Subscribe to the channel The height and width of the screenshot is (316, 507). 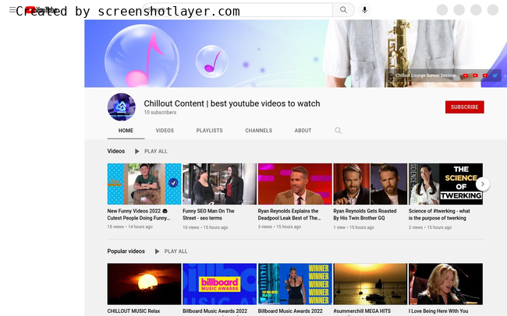(x=464, y=107)
